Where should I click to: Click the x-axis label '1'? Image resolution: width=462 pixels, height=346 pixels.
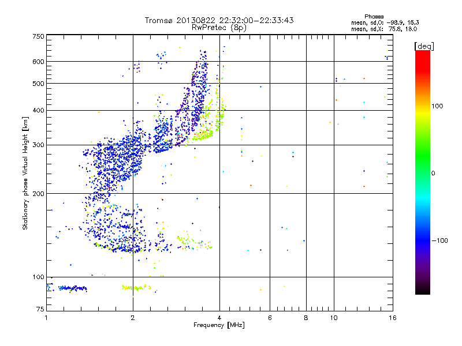click(46, 318)
